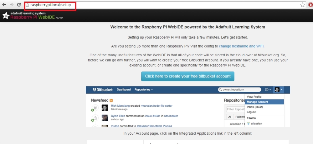The width and height of the screenshot is (313, 144).
Task: Click the Bitbucket logo in the embedded screenshot
Action: click(x=103, y=90)
